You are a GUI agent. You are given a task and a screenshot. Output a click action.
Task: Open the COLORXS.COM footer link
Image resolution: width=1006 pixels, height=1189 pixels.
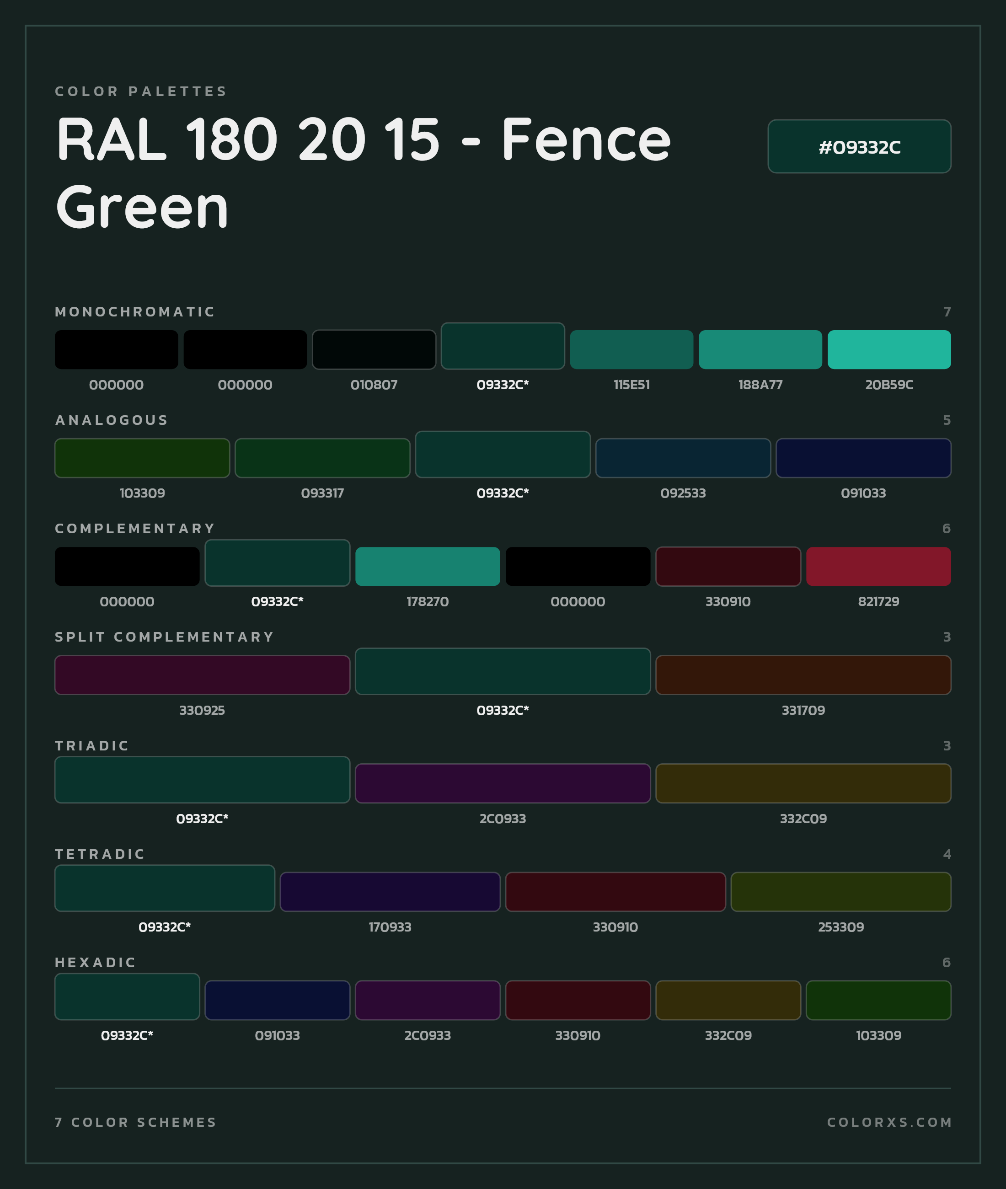pyautogui.click(x=889, y=1122)
